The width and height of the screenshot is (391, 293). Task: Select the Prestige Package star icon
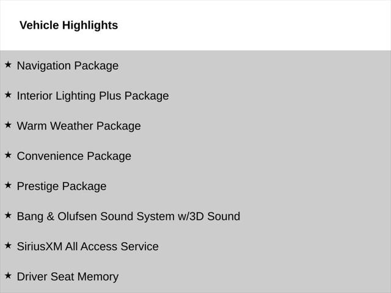8,185
